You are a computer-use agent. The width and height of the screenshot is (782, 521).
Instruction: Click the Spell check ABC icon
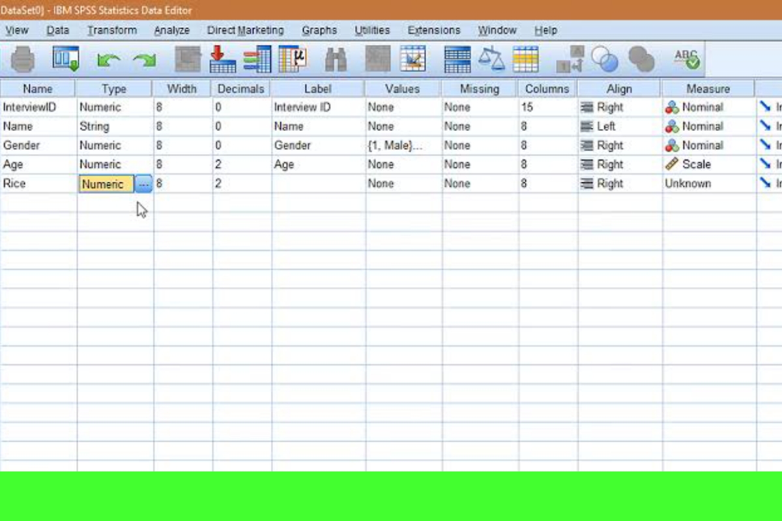point(686,60)
